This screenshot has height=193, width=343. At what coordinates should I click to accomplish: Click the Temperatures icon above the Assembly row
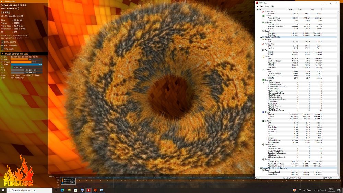coord(263,12)
